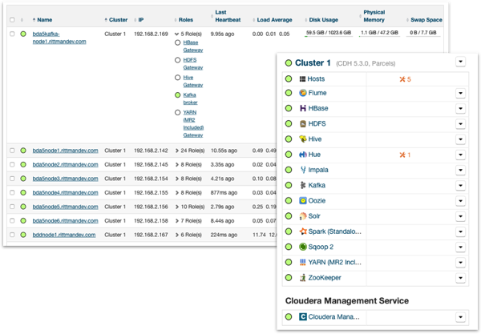Check the bda5node5 host checkbox
This screenshot has height=334, width=481.
pos(12,207)
